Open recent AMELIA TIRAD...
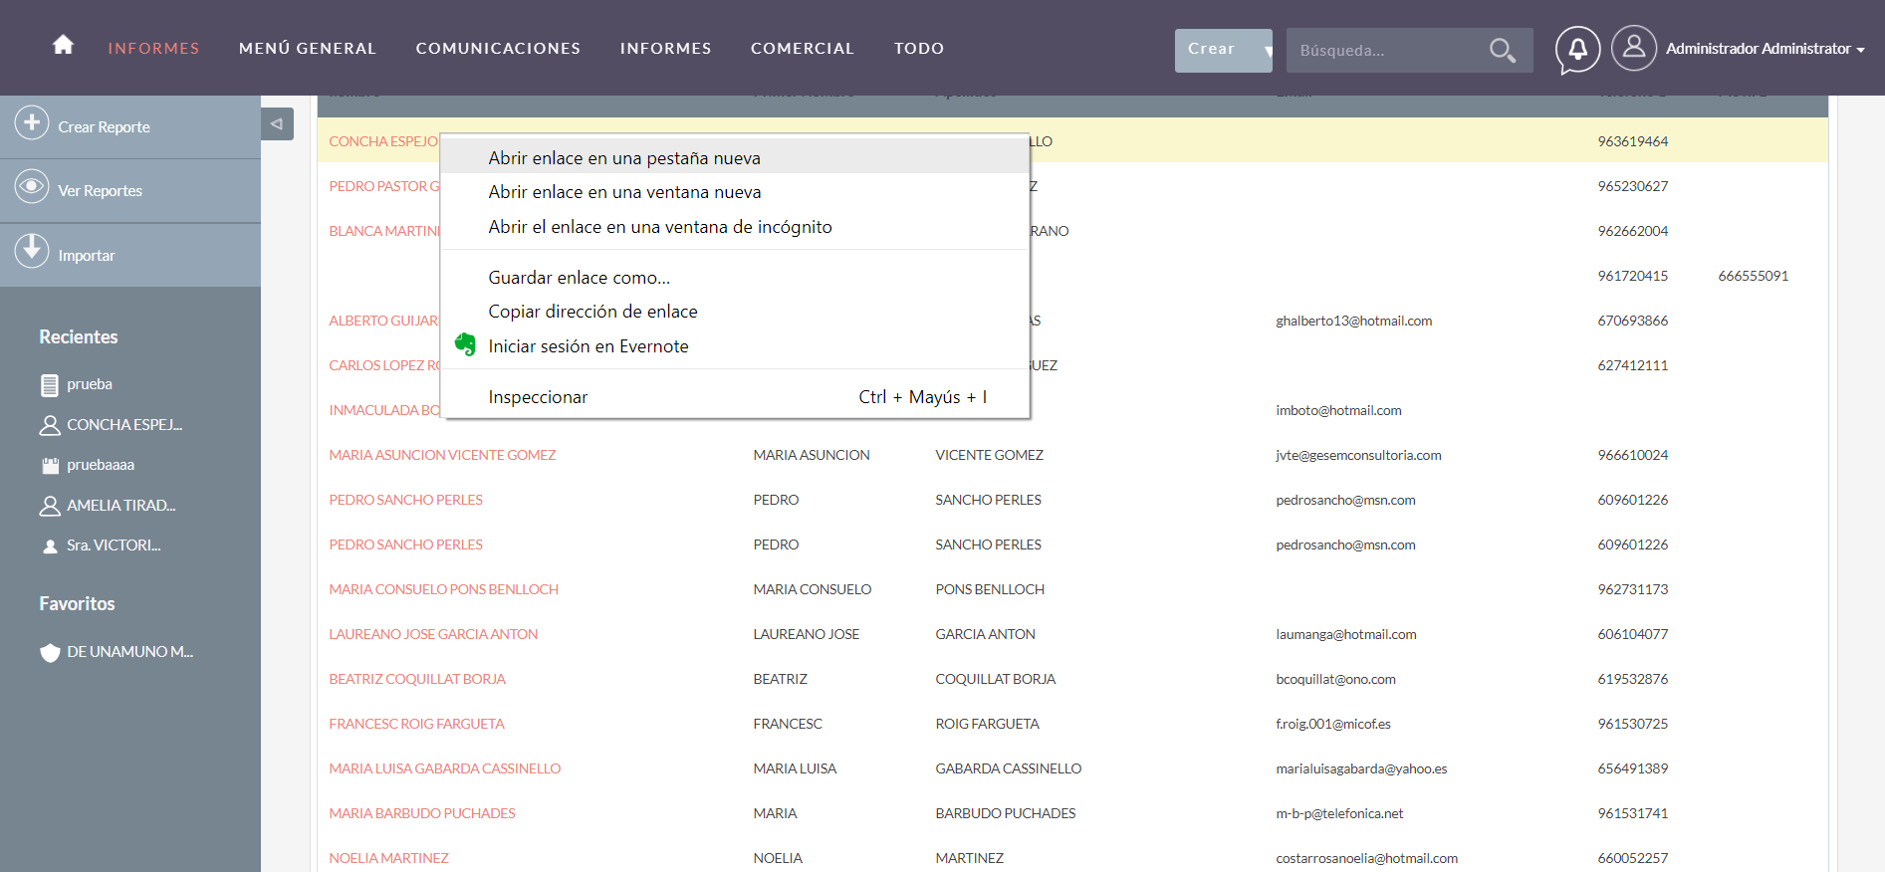The height and width of the screenshot is (872, 1885). (x=120, y=506)
